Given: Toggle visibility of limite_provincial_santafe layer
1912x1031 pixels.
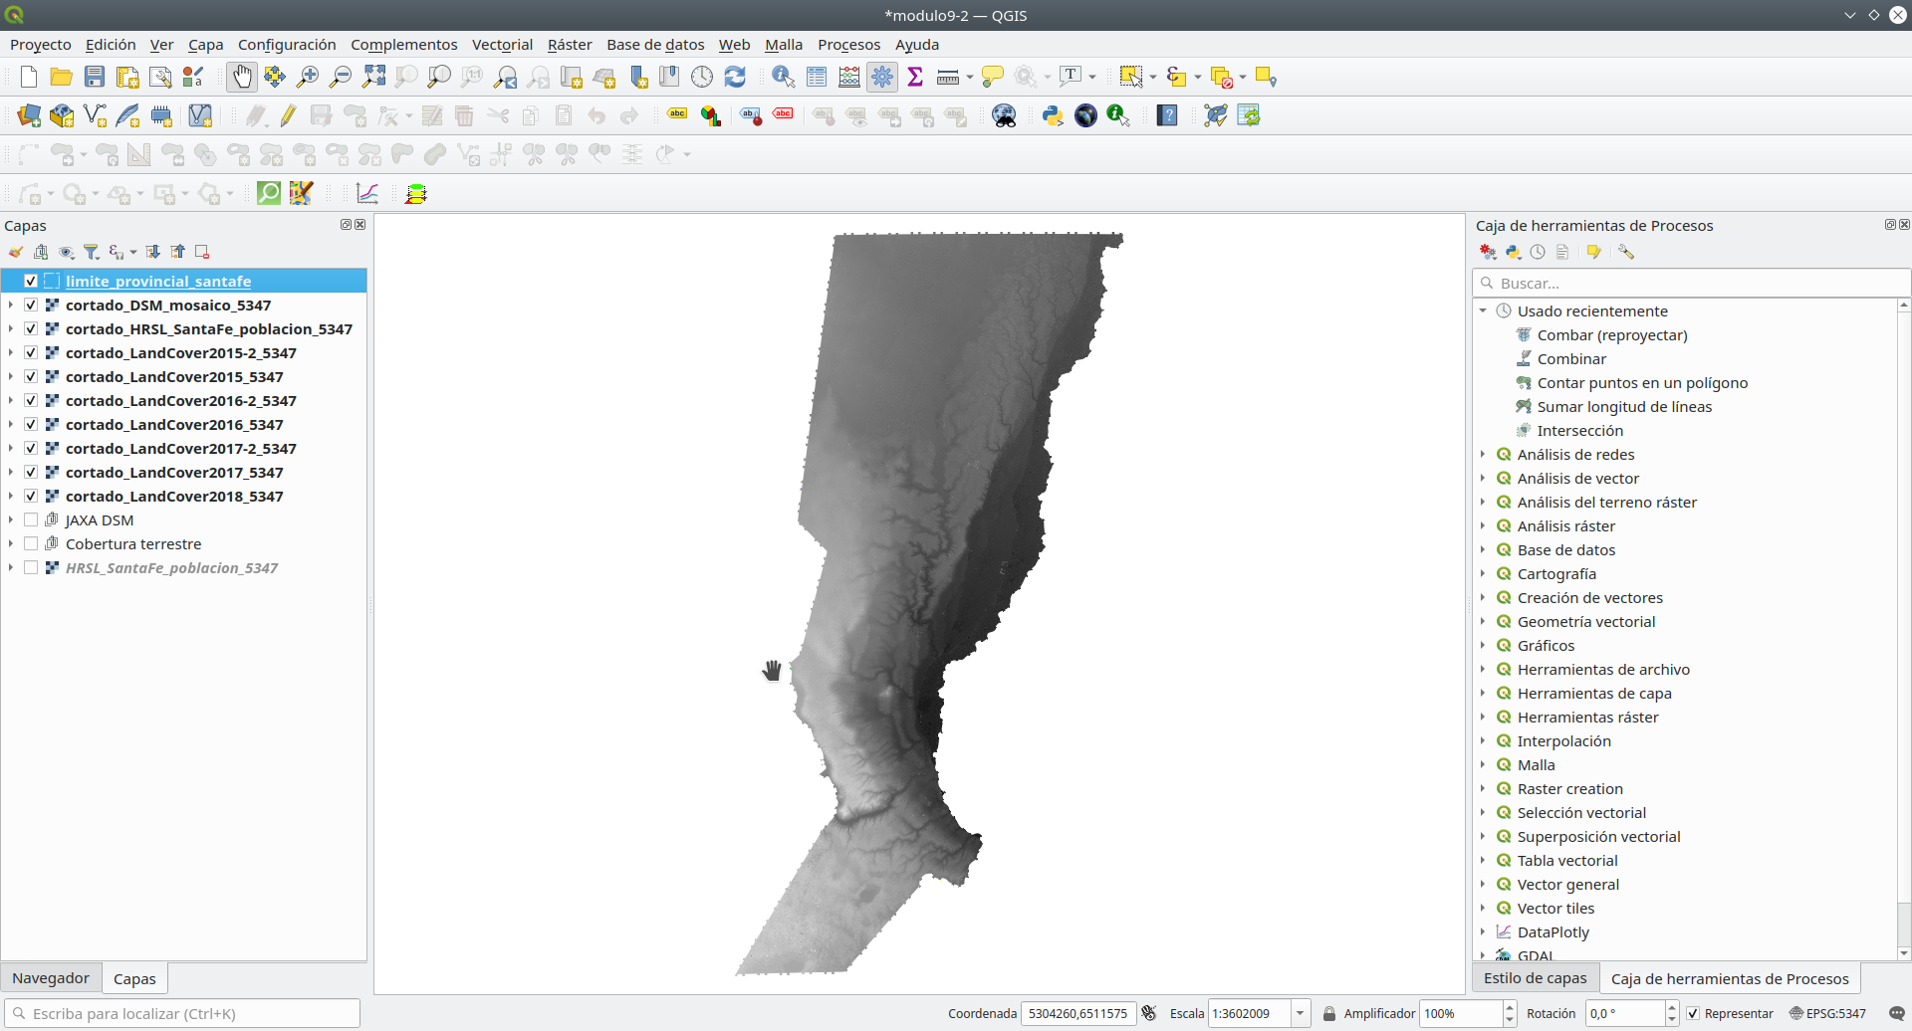Looking at the screenshot, I should coord(31,281).
